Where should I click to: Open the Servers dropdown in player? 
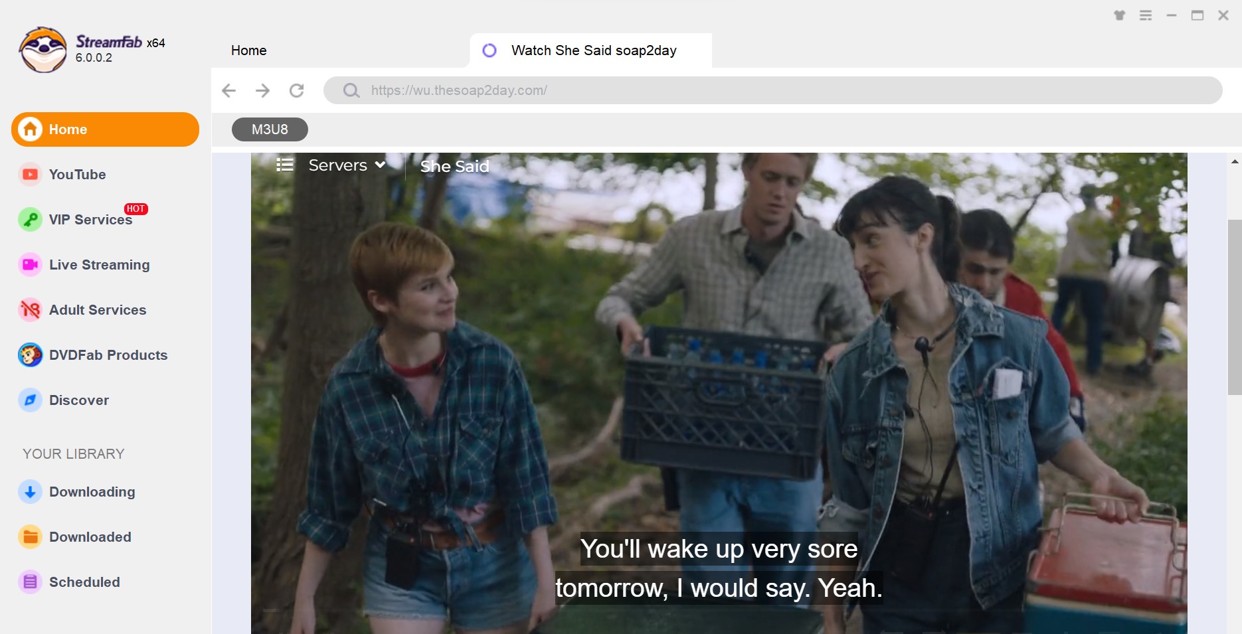click(347, 165)
